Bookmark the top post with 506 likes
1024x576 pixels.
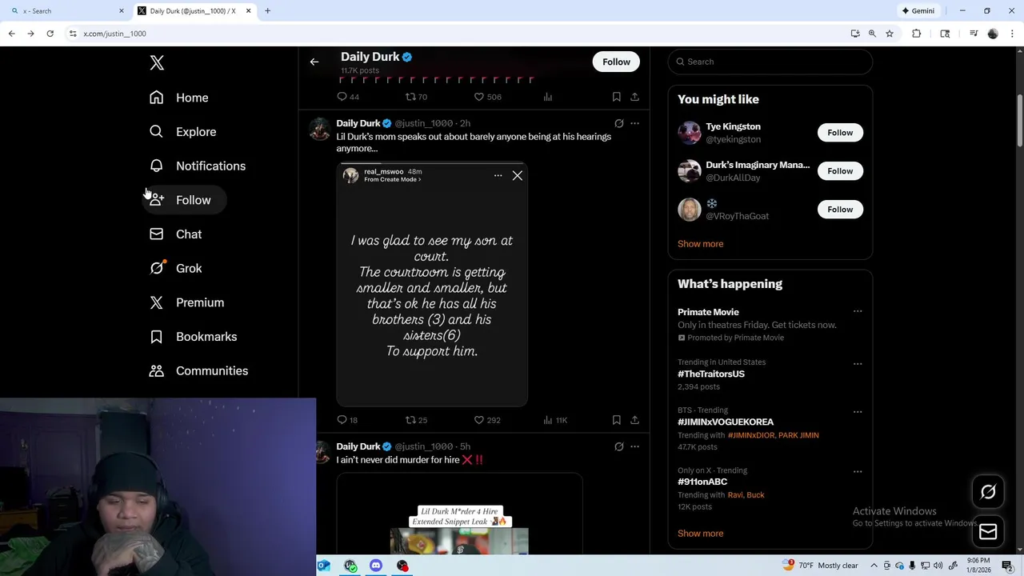pos(616,97)
